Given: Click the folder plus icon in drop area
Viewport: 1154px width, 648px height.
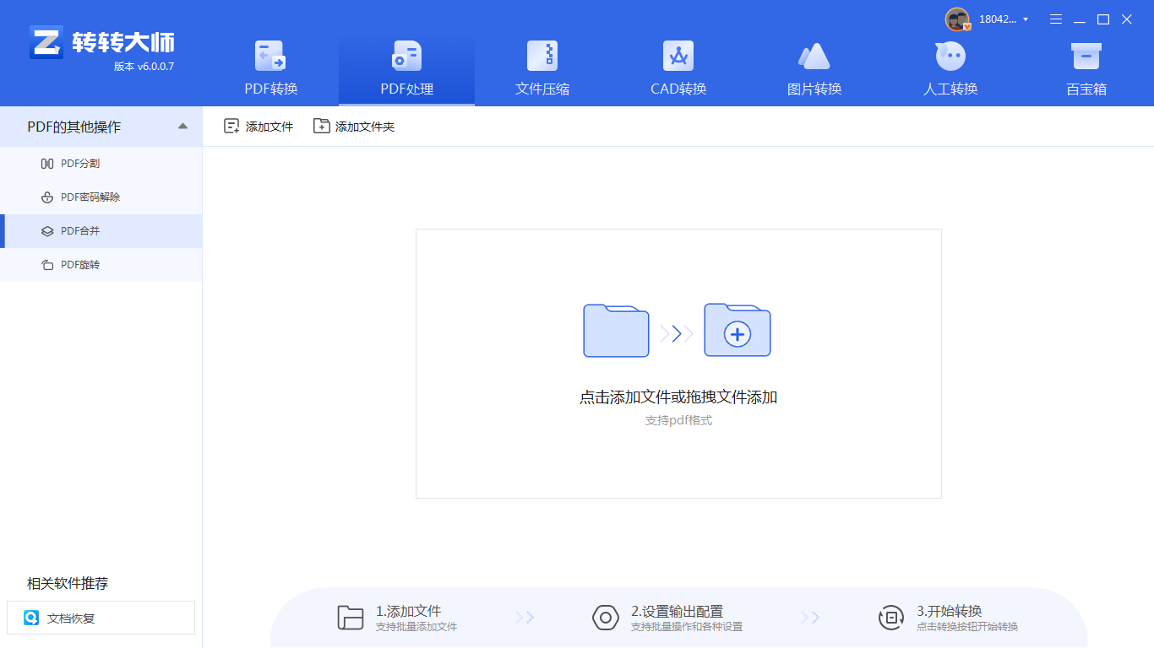Looking at the screenshot, I should 737,330.
